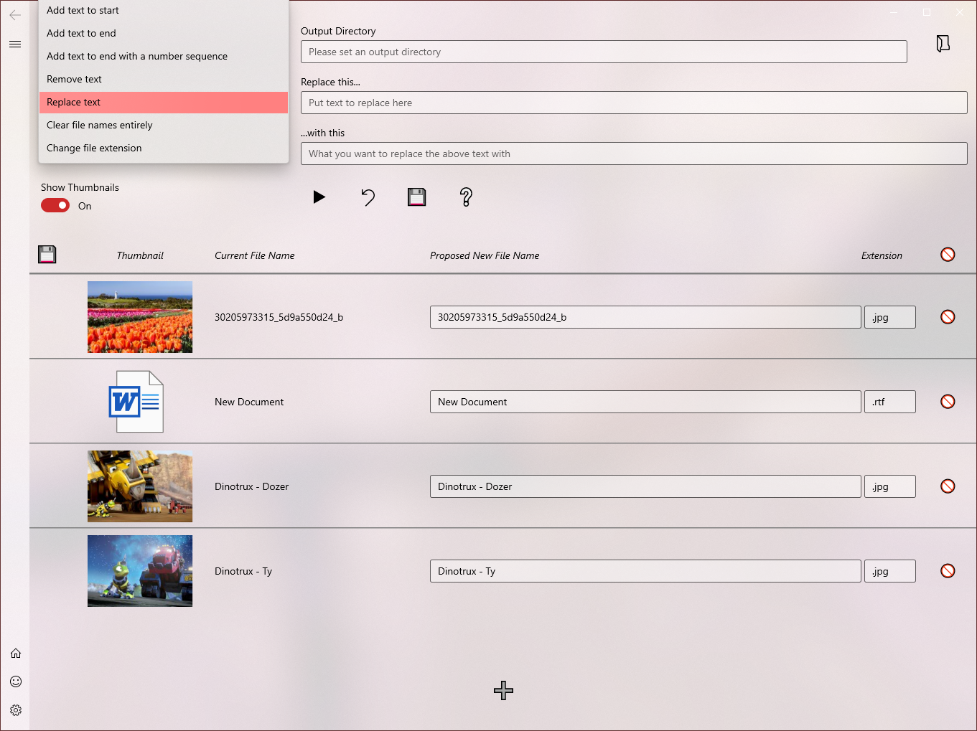The width and height of the screenshot is (977, 731).
Task: Open help via the question mark icon
Action: (x=466, y=197)
